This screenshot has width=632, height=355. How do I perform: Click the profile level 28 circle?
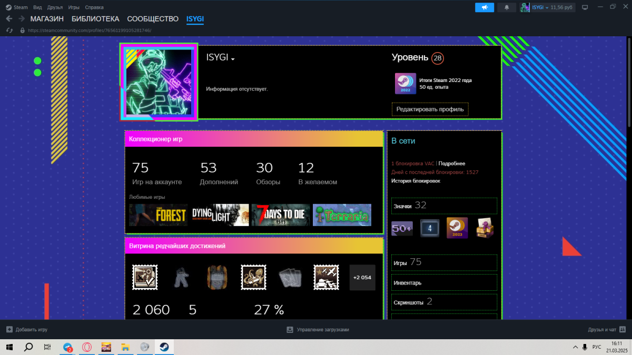click(438, 58)
